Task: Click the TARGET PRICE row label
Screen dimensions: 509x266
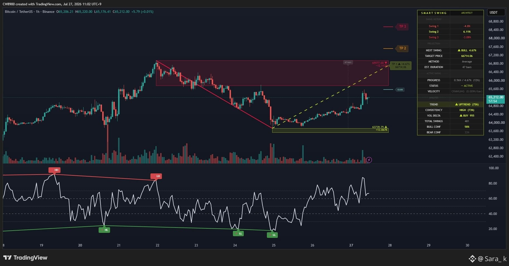Action: (433, 56)
